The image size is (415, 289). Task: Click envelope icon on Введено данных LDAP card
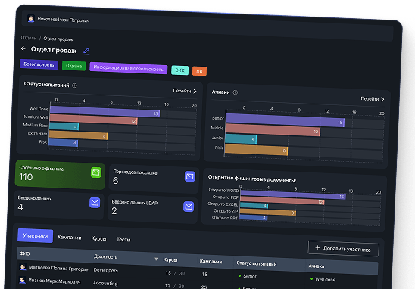189,207
